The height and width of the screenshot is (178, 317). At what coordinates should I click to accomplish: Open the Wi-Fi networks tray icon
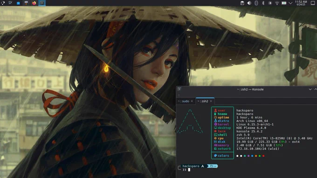click(277, 3)
